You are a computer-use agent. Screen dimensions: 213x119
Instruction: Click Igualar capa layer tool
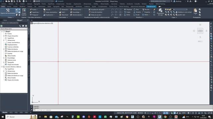tap(180, 15)
